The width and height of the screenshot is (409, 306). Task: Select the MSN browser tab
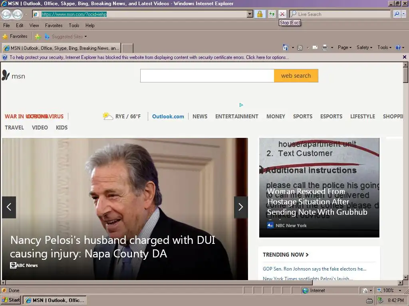click(x=61, y=48)
